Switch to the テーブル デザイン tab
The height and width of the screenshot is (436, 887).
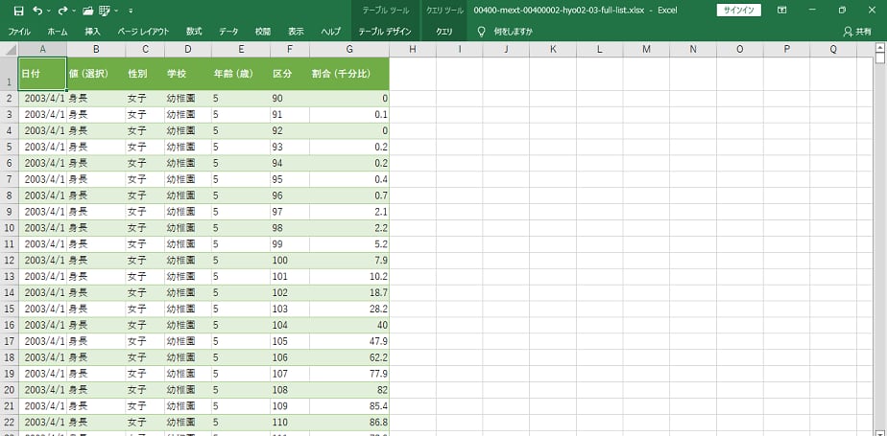[385, 31]
